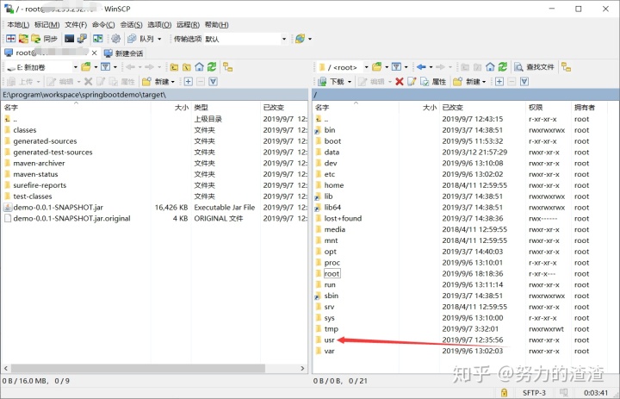Image resolution: width=620 pixels, height=399 pixels.
Task: Refresh the remote panel
Action: 503,67
